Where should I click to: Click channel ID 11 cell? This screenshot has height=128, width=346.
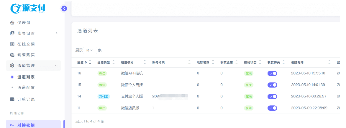point(79,108)
